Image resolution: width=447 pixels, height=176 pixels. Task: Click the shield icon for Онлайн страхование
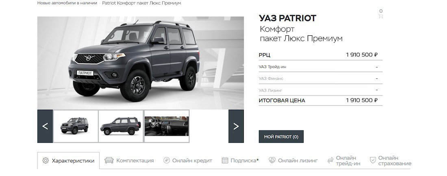(x=373, y=160)
